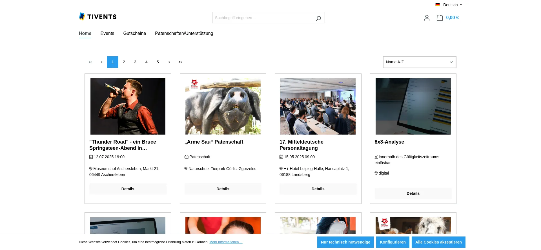Open the Home menu item

point(85,34)
